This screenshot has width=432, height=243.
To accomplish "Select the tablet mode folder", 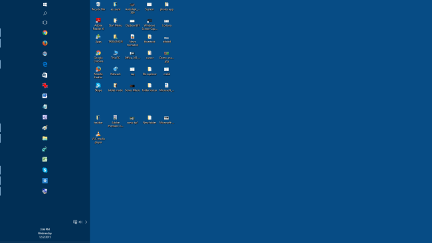I will coord(116,87).
